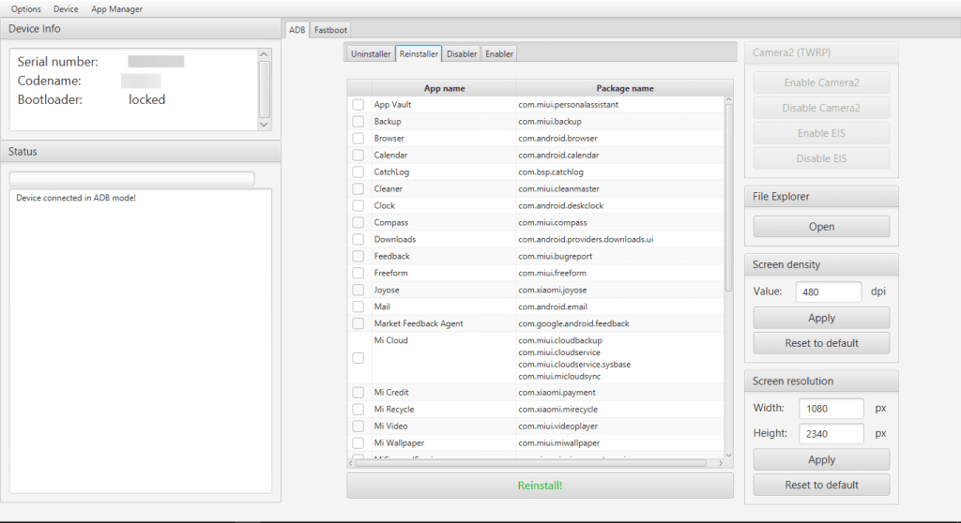Tick the Mi Video checkbox

point(358,426)
